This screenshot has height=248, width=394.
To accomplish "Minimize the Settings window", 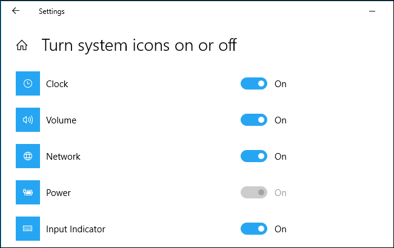I will (371, 11).
